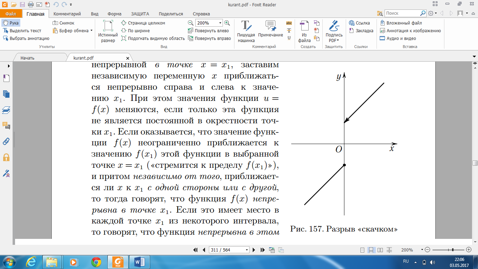This screenshot has height=269, width=478.
Task: Set view to Истинный размер
Action: (x=108, y=32)
